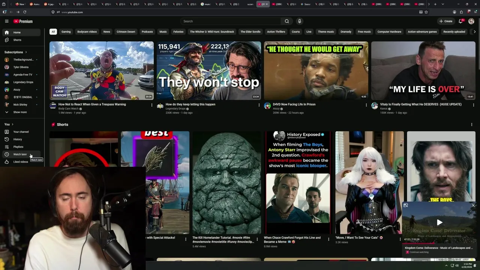
Task: Open Legendary Drops channel avatar under video
Action: (x=160, y=106)
